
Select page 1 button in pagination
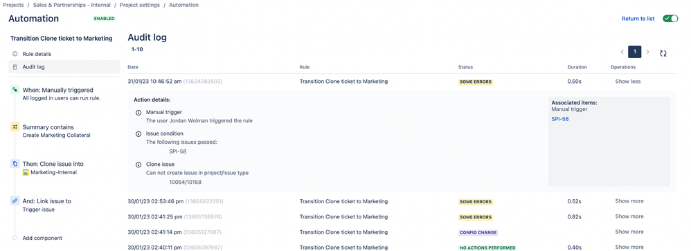635,52
